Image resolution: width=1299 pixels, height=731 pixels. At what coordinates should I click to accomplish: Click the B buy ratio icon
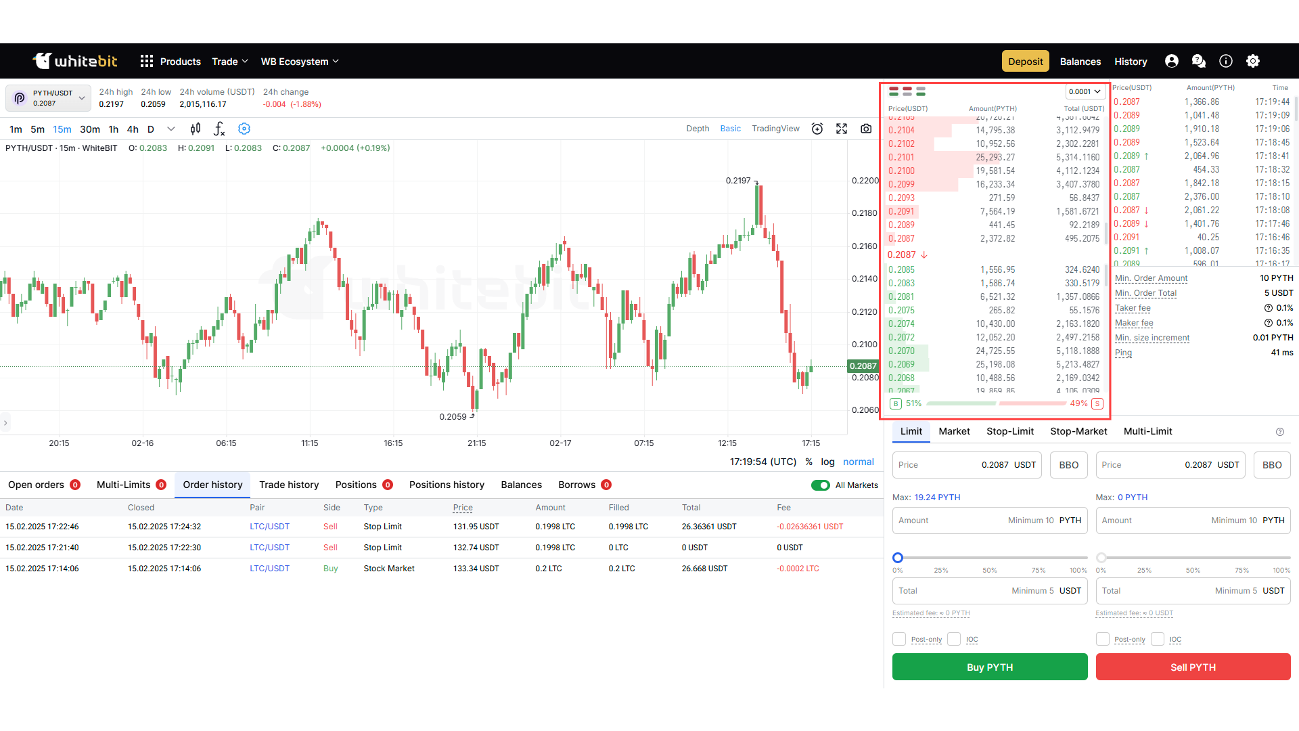click(896, 403)
